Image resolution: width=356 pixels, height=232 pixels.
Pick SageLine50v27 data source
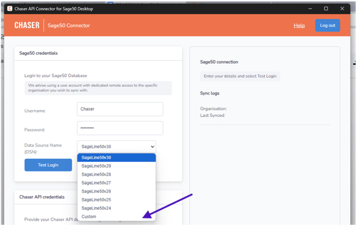click(116, 183)
